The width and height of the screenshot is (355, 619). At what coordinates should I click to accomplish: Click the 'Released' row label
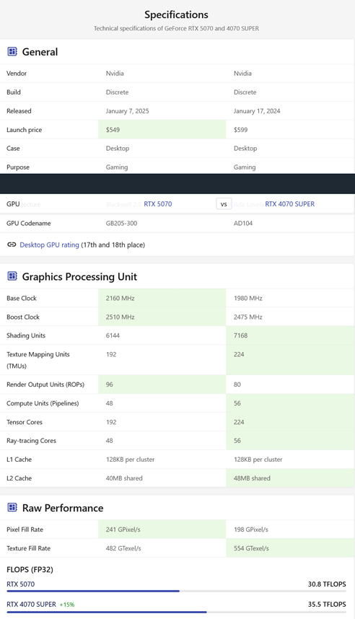(19, 111)
